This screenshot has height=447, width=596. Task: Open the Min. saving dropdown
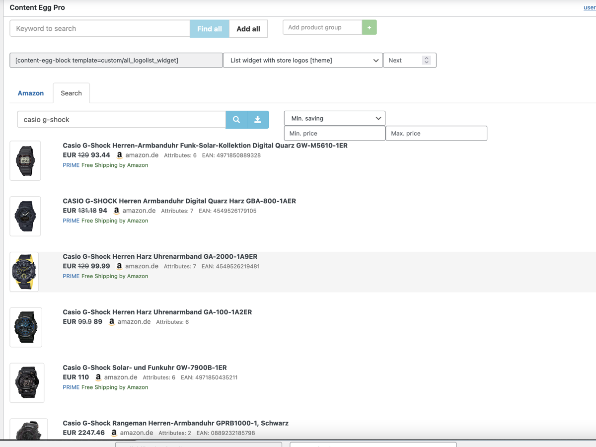click(335, 118)
